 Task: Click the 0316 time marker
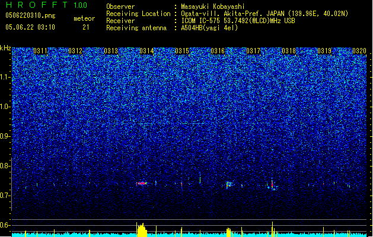pyautogui.click(x=218, y=51)
